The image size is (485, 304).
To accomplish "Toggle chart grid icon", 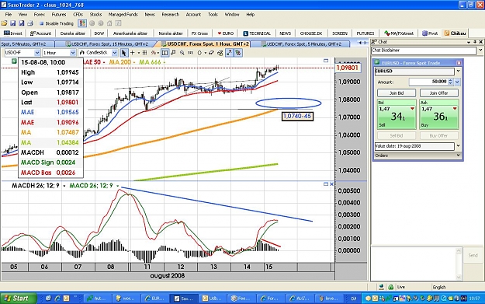I will point(144,53).
